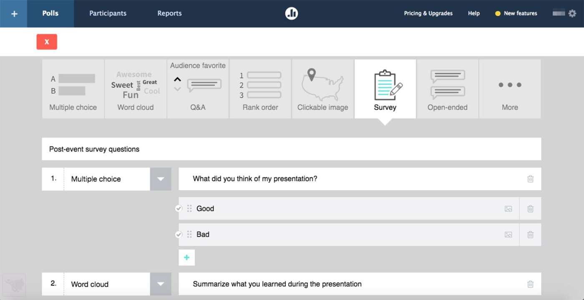Add another answer option with plus
Screen dimensions: 584x300
click(x=186, y=258)
